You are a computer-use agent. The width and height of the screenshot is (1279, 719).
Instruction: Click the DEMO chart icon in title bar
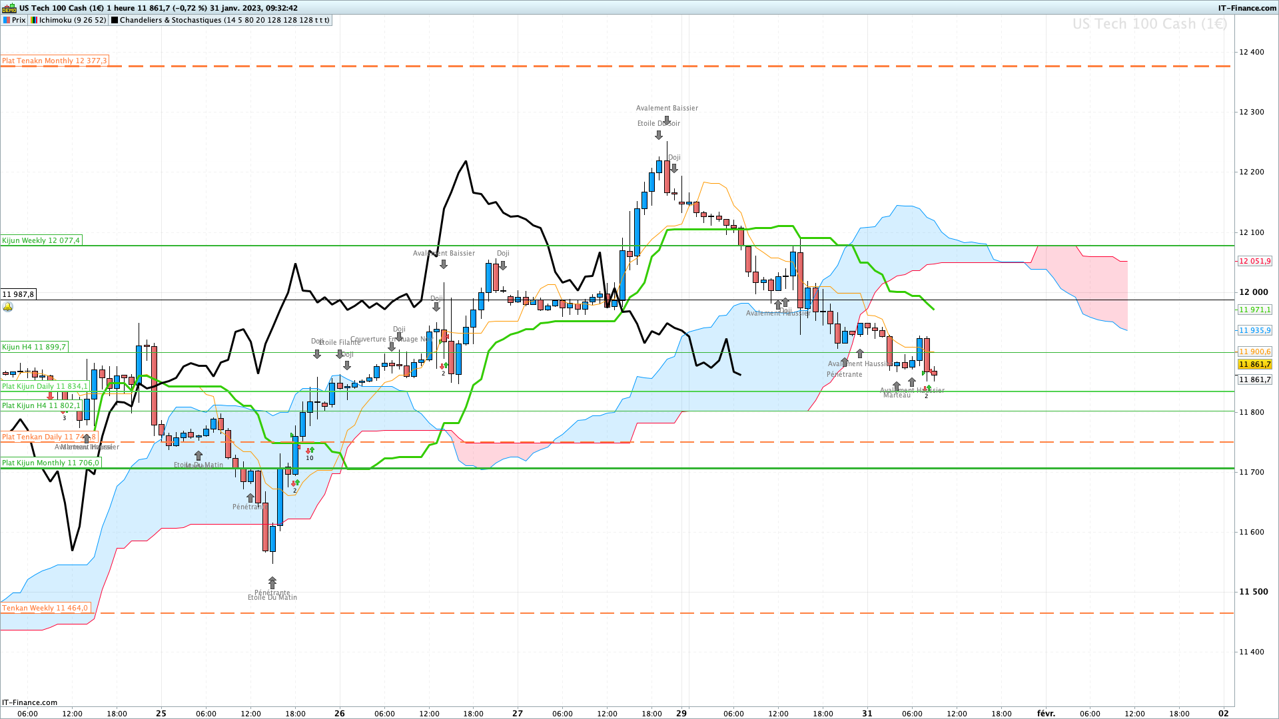click(9, 8)
